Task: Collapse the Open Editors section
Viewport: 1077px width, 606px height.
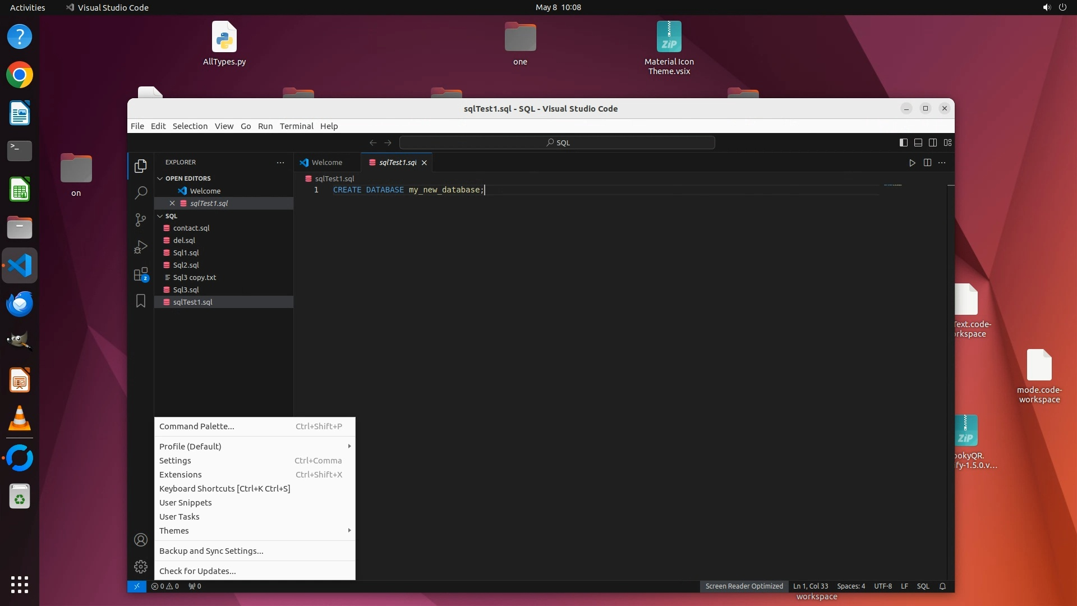Action: point(188,178)
